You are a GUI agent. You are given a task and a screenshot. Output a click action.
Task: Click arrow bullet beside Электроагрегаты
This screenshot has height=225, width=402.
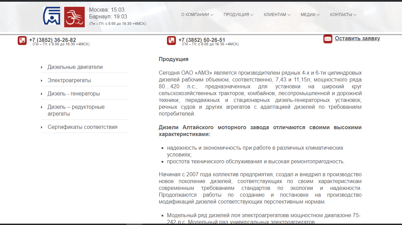pyautogui.click(x=42, y=81)
